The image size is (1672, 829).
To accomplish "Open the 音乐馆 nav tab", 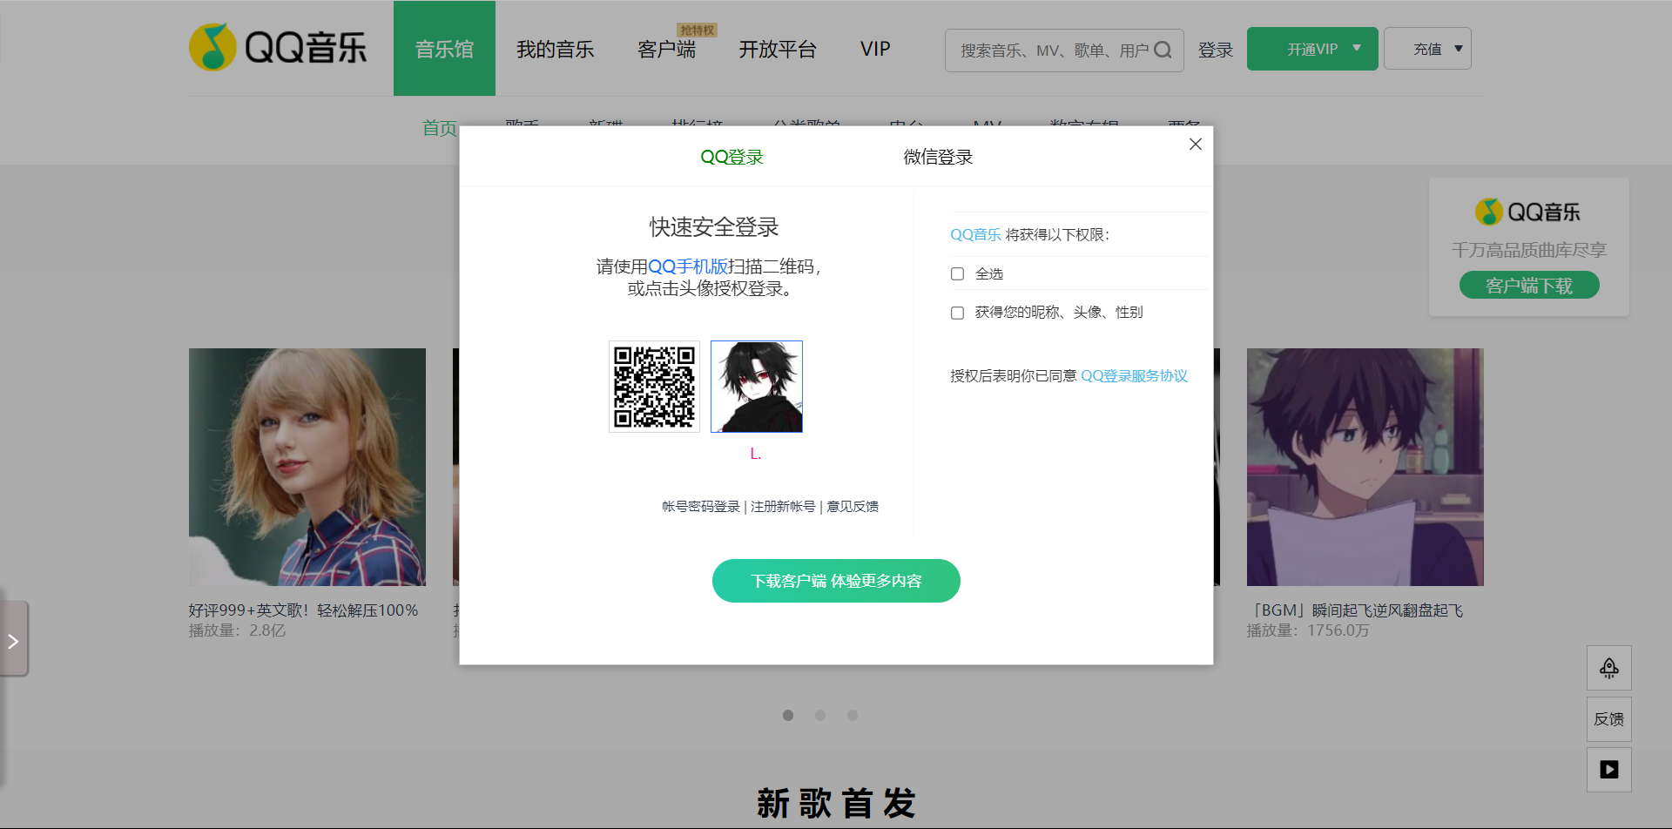I will (x=444, y=49).
